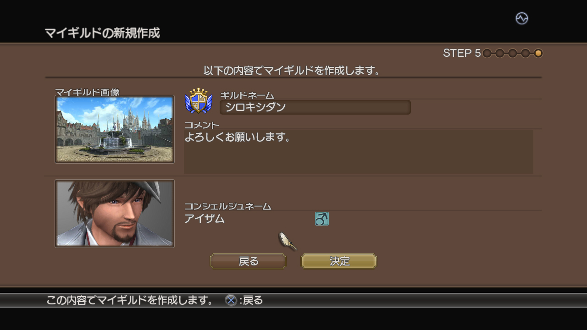Select the first step indicator circle

[x=487, y=53]
